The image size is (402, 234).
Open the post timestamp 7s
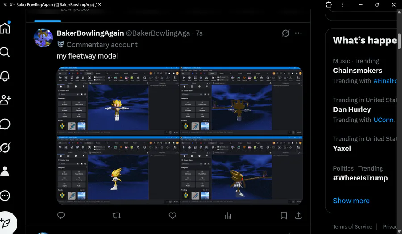tap(199, 33)
